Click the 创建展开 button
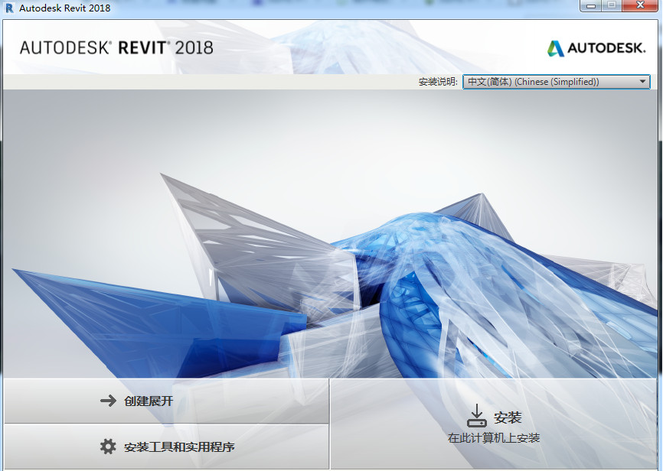This screenshot has height=471, width=663. pos(167,401)
